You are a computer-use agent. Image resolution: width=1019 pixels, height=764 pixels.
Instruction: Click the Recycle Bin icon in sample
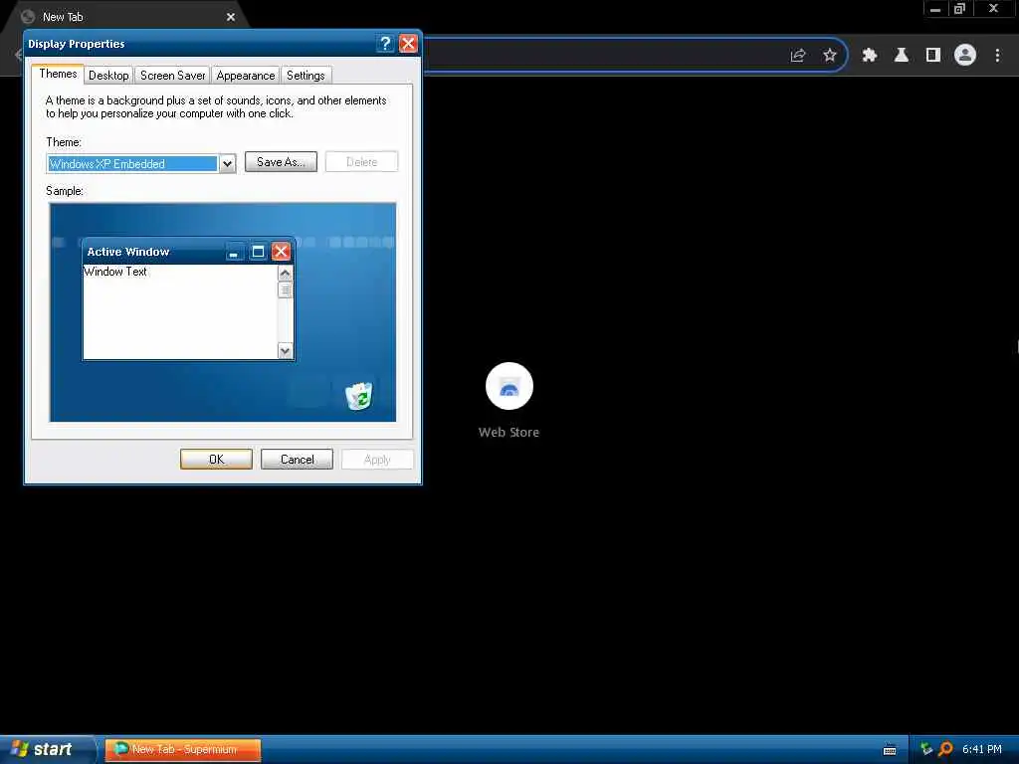[x=358, y=395]
